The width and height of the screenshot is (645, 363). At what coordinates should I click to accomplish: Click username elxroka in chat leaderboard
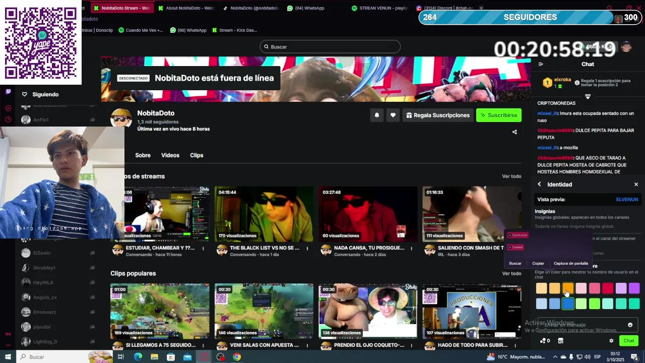[x=562, y=80]
